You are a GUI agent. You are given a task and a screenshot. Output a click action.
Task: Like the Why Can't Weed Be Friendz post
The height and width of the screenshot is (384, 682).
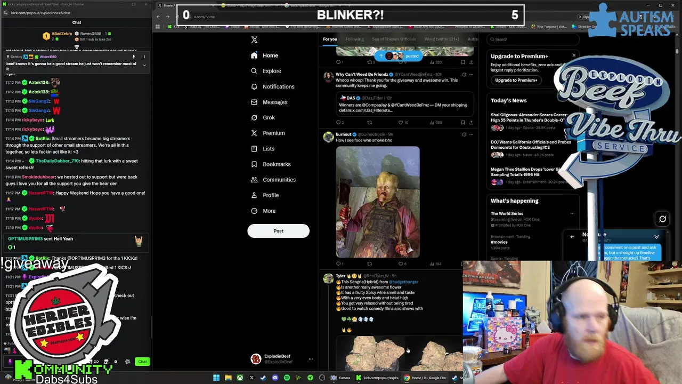click(401, 122)
